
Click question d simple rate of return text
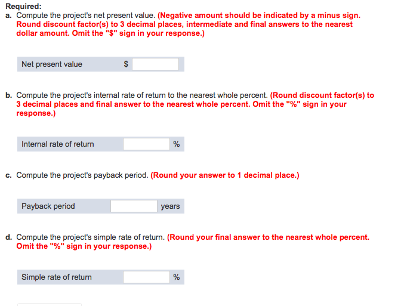(91, 237)
